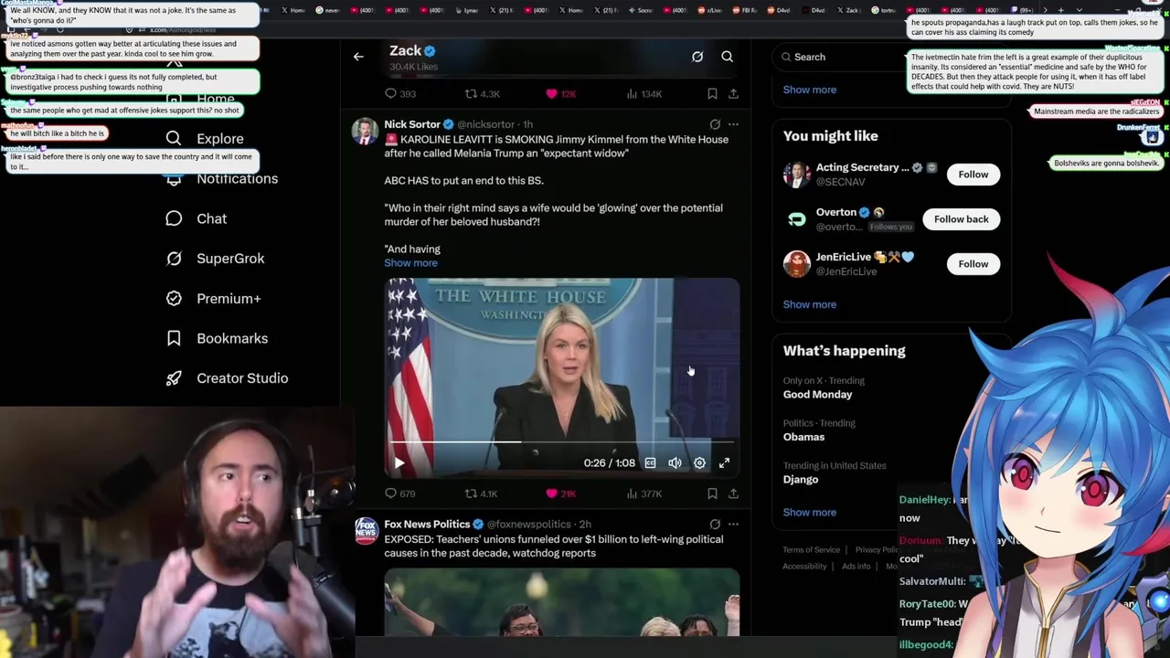Viewport: 1170px width, 658px height.
Task: Play the White House briefing video
Action: point(399,463)
